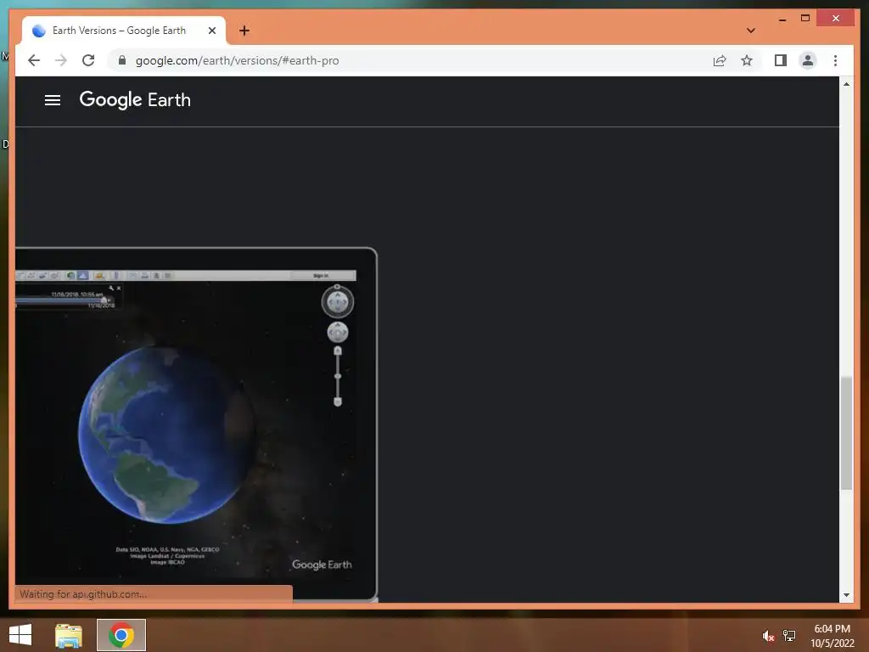Screen dimensions: 869x652
Task: Select the Earth Versions – Google Earth tab
Action: tap(124, 31)
